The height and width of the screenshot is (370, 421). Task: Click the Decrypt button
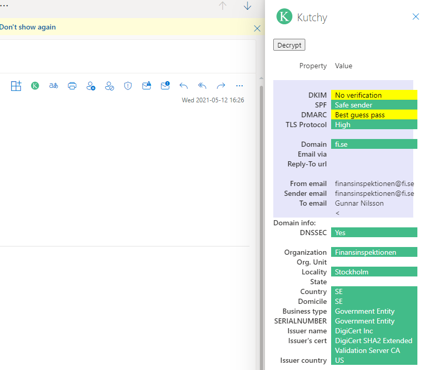click(289, 45)
